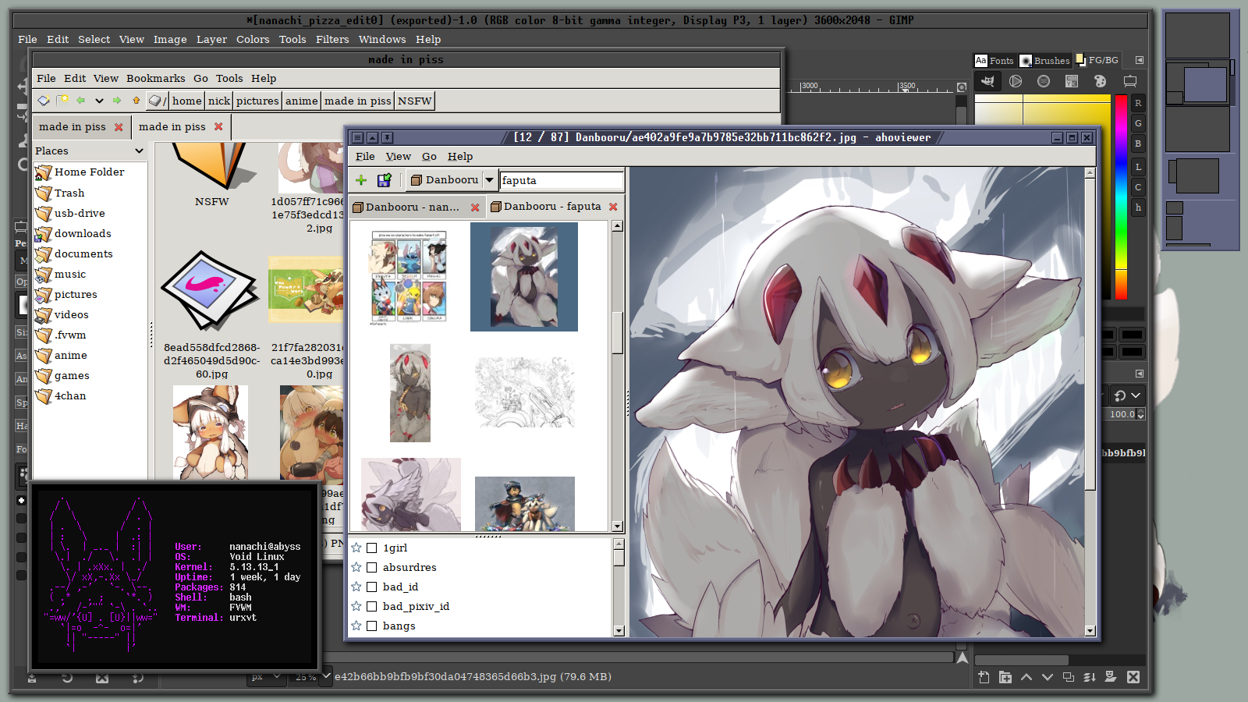Select the GIMP Wilber color selector icon
Image resolution: width=1248 pixels, height=702 pixels.
point(987,81)
